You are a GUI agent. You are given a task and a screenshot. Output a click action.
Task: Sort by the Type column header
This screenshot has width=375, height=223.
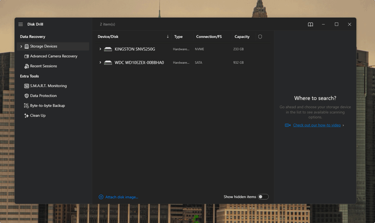point(178,37)
